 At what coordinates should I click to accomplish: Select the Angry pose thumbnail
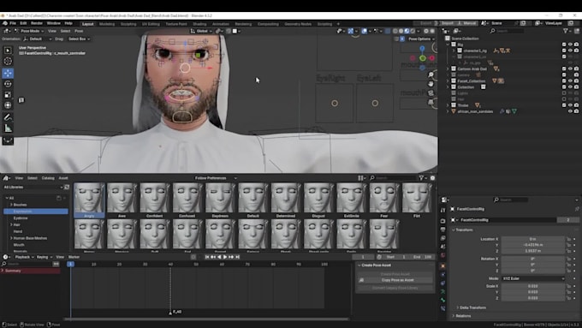89,200
